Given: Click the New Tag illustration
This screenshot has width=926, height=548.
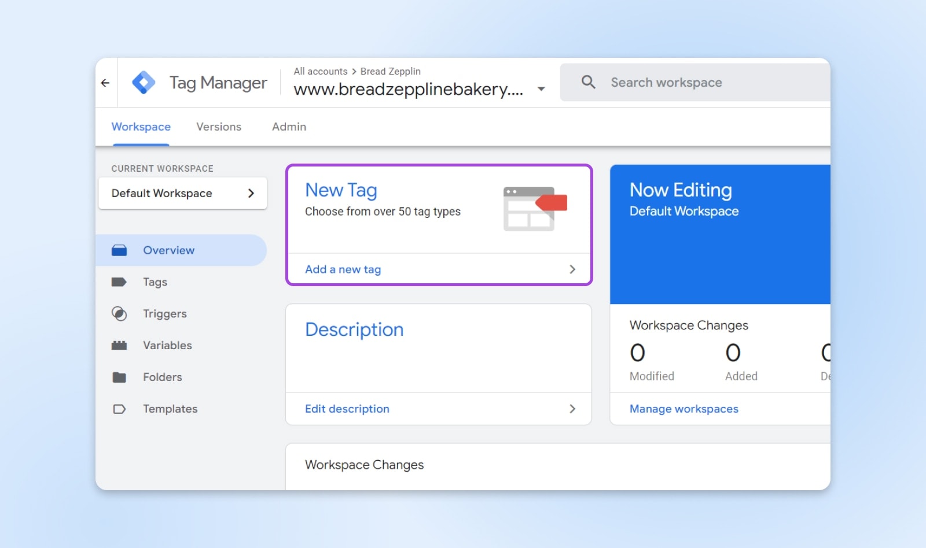Looking at the screenshot, I should click(535, 209).
